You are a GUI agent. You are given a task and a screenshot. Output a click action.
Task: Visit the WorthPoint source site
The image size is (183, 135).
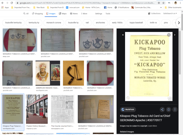pos(128,110)
